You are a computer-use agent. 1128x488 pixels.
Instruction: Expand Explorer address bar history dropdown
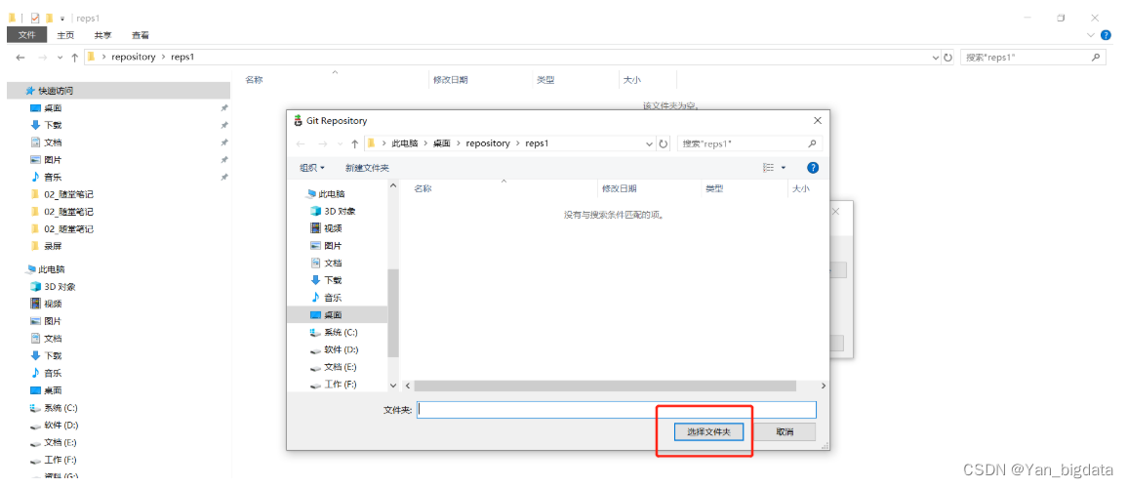(x=935, y=57)
